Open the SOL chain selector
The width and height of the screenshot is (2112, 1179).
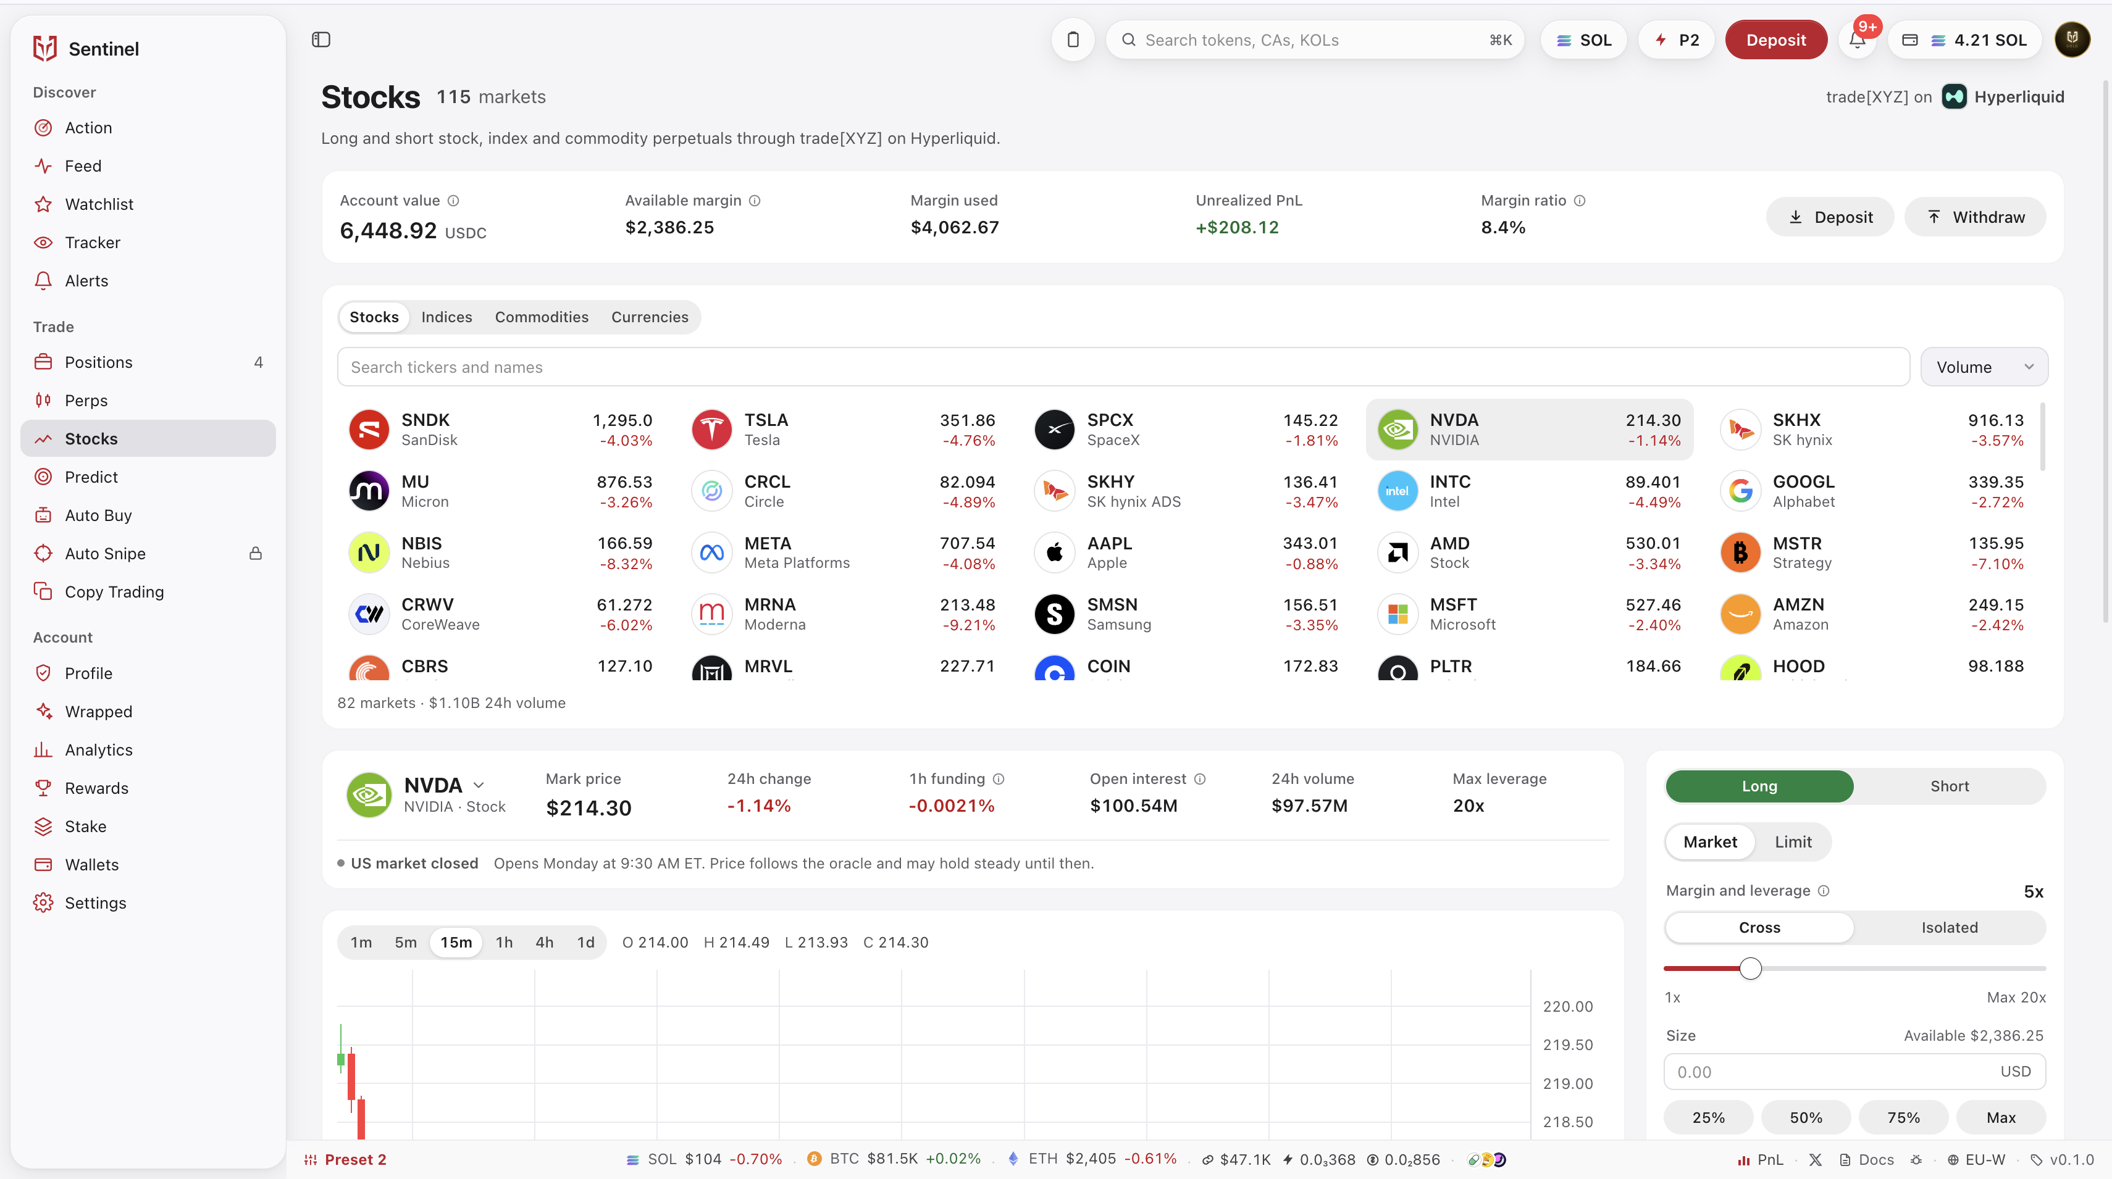point(1583,40)
